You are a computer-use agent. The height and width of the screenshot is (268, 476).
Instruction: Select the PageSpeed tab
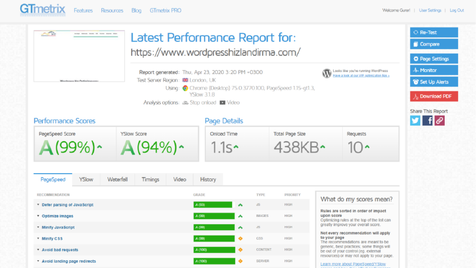tap(53, 180)
